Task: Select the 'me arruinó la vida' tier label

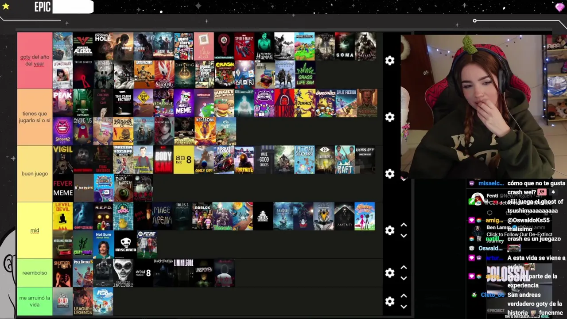Action: (35, 301)
